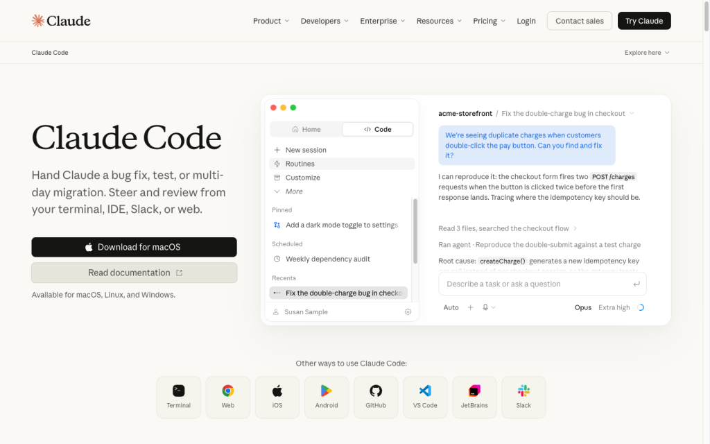The height and width of the screenshot is (444, 710).
Task: Expand Read 3 files step details
Action: (x=508, y=228)
